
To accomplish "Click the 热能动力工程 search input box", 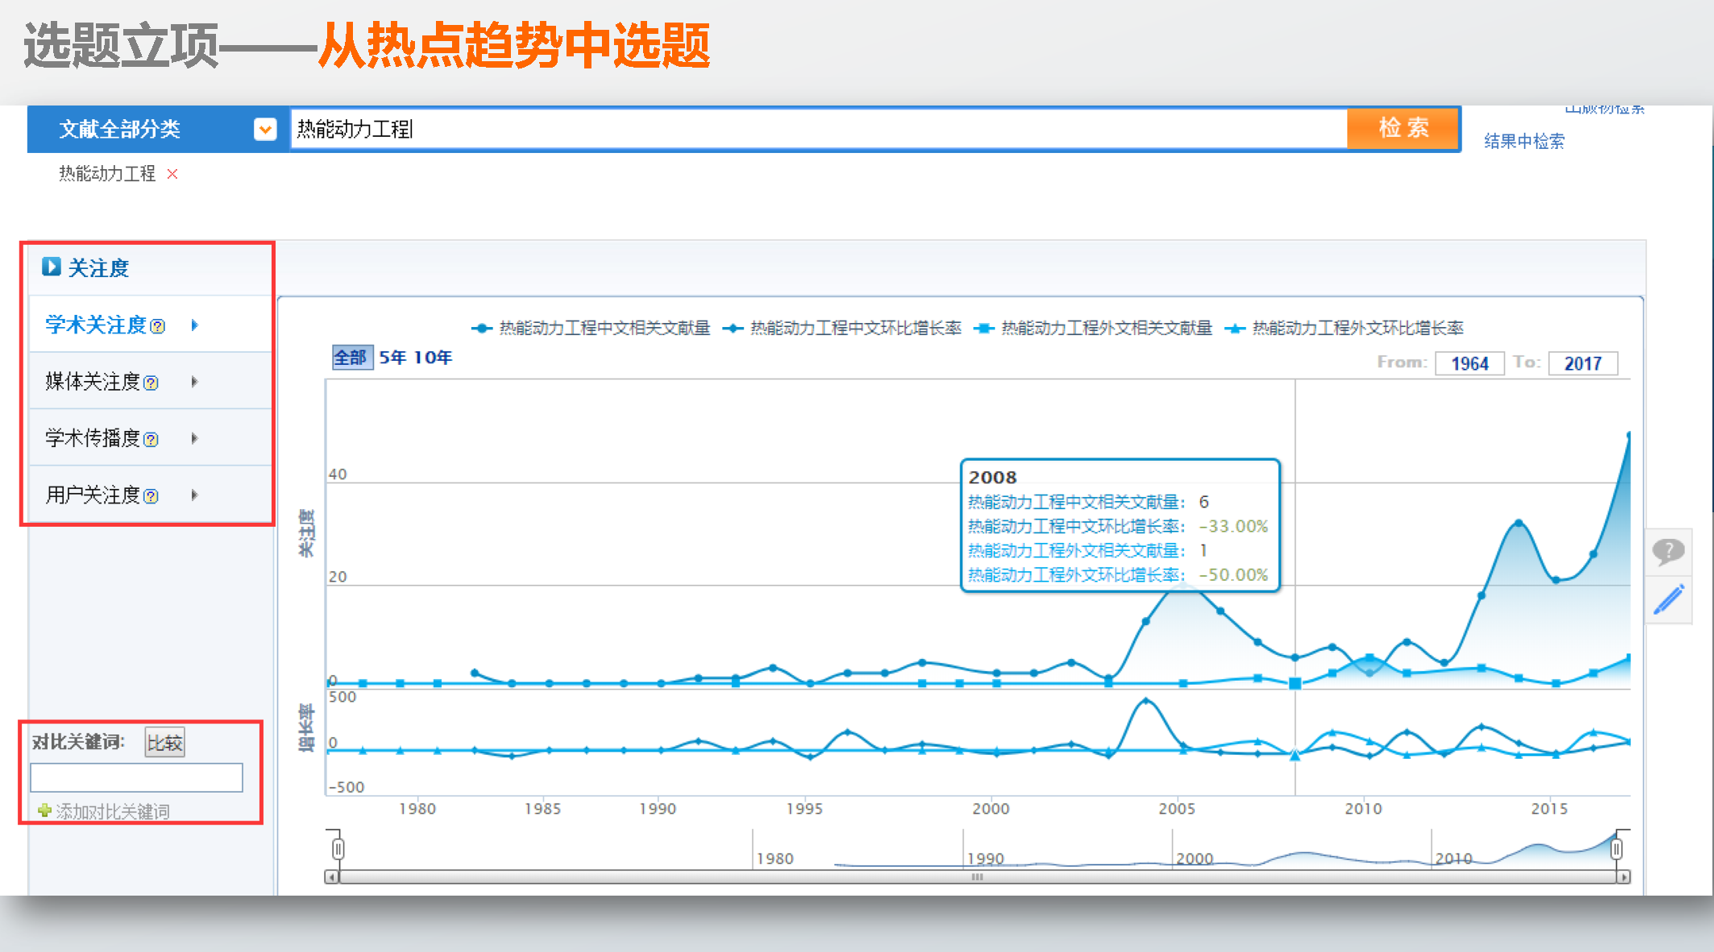I will coord(818,129).
